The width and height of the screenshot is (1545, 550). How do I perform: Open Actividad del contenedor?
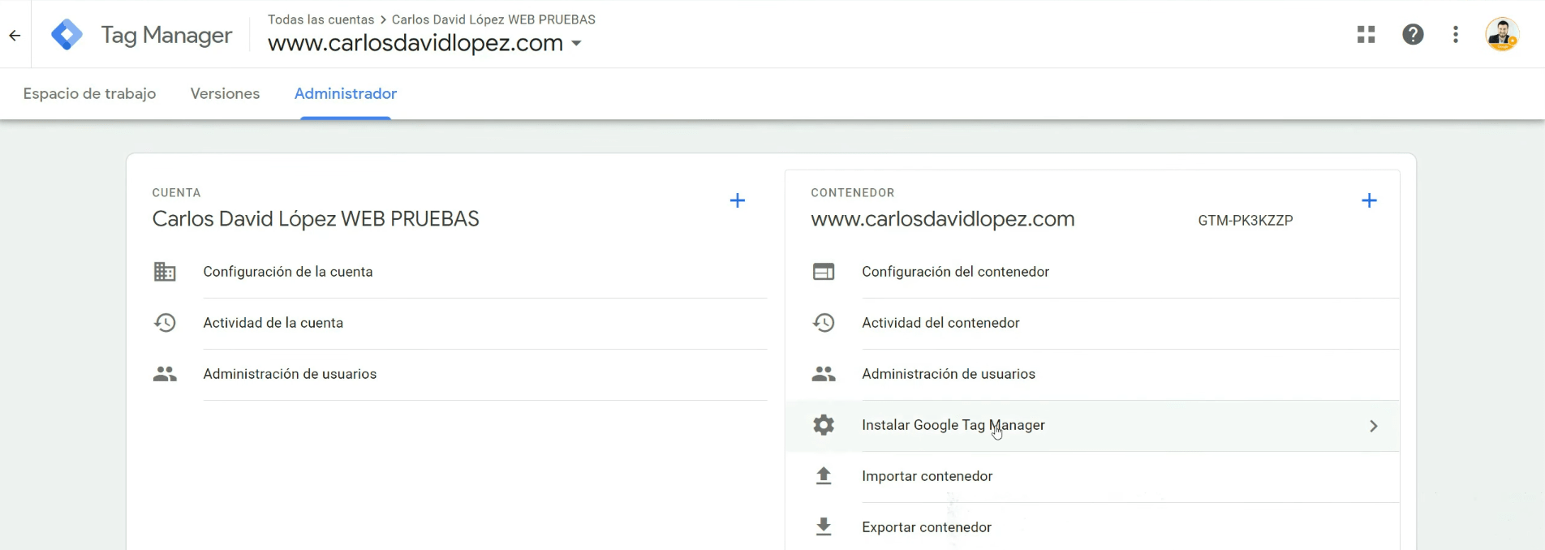point(940,323)
